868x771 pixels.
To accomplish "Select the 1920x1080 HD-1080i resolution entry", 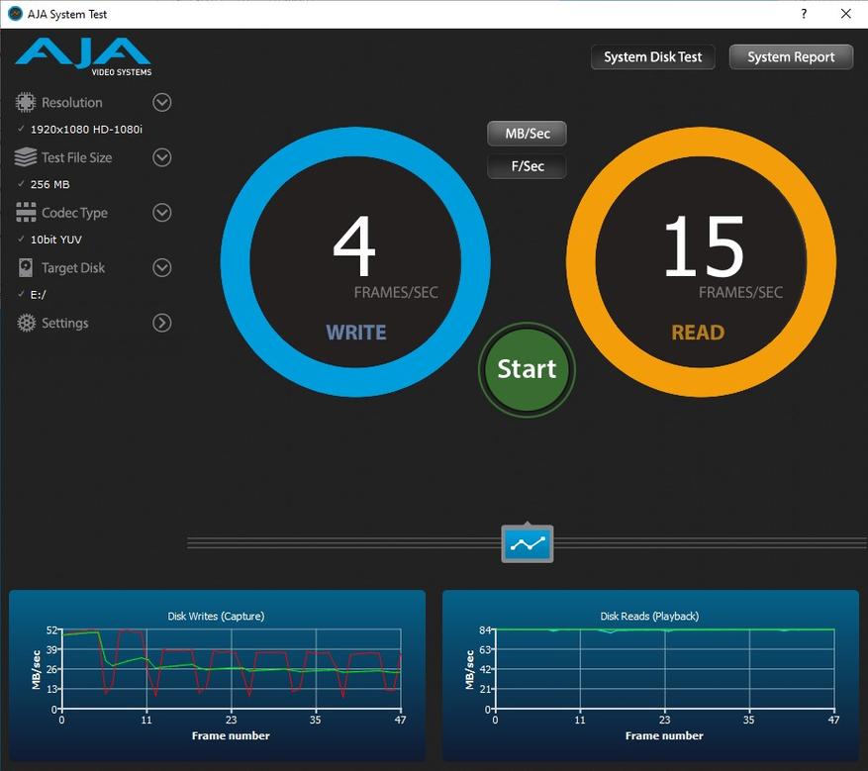I will click(x=86, y=130).
